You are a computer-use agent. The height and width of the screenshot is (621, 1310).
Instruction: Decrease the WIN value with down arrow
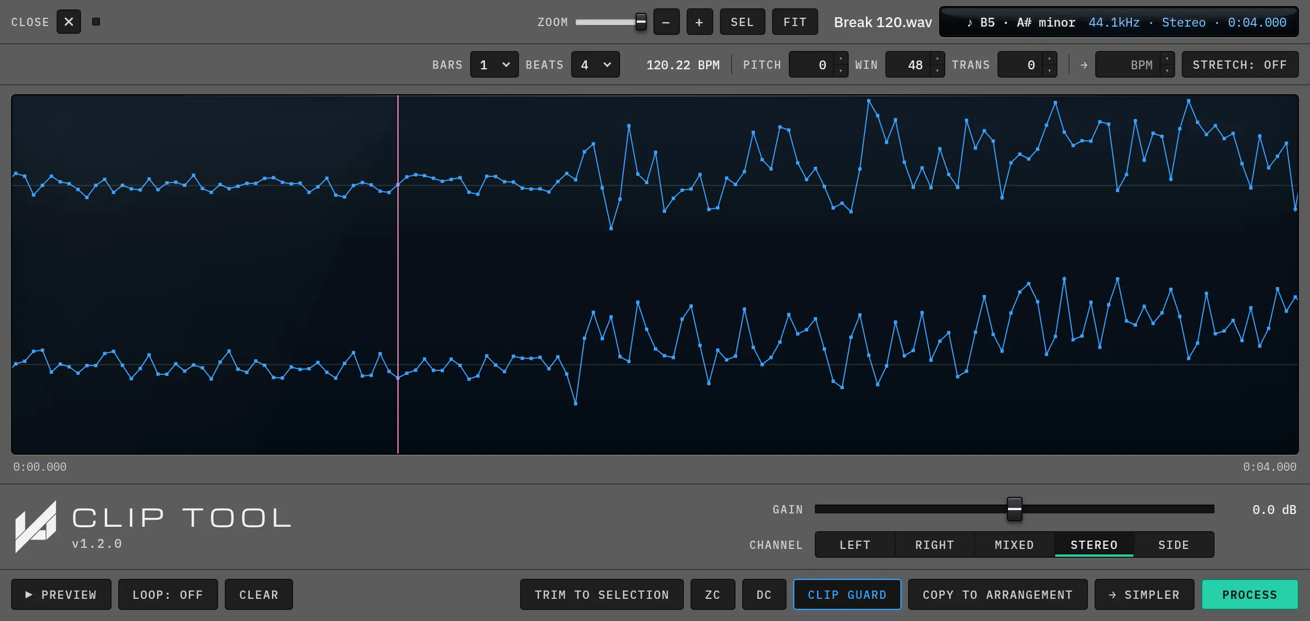click(938, 71)
